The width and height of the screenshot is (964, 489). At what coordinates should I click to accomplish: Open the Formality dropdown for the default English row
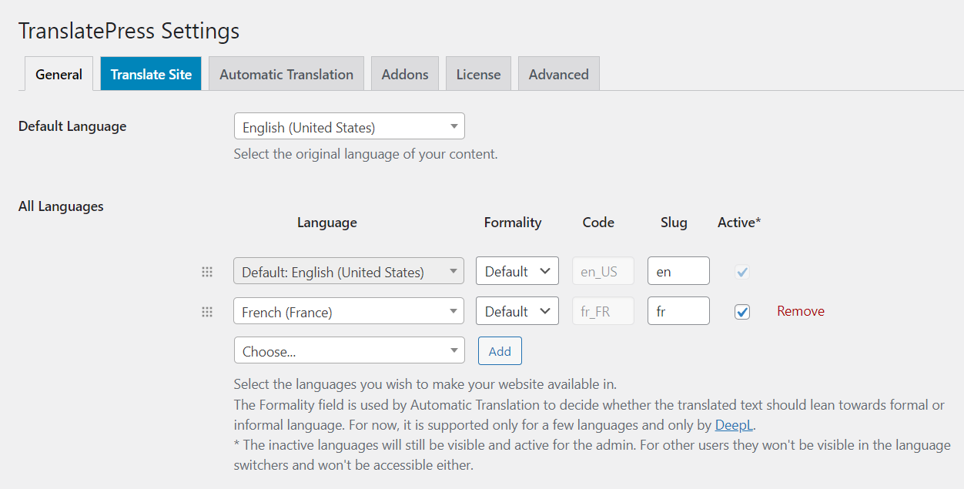pos(517,270)
